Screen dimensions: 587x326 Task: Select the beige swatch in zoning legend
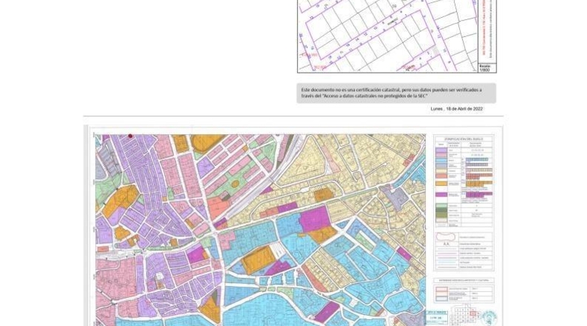(441, 170)
